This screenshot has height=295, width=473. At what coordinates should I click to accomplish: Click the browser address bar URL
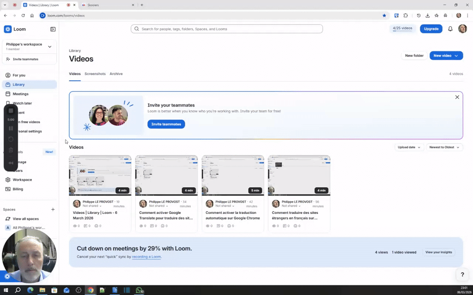coord(66,15)
